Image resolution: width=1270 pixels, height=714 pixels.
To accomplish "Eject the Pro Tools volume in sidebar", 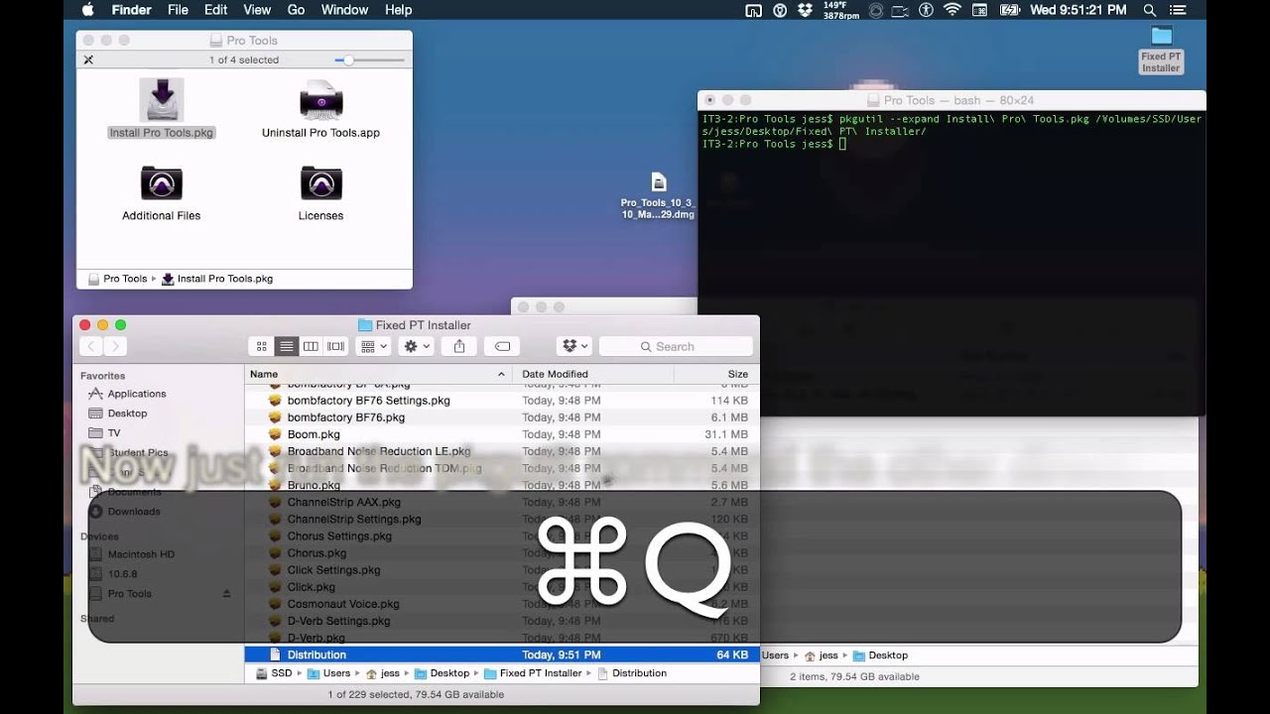I will coord(226,594).
